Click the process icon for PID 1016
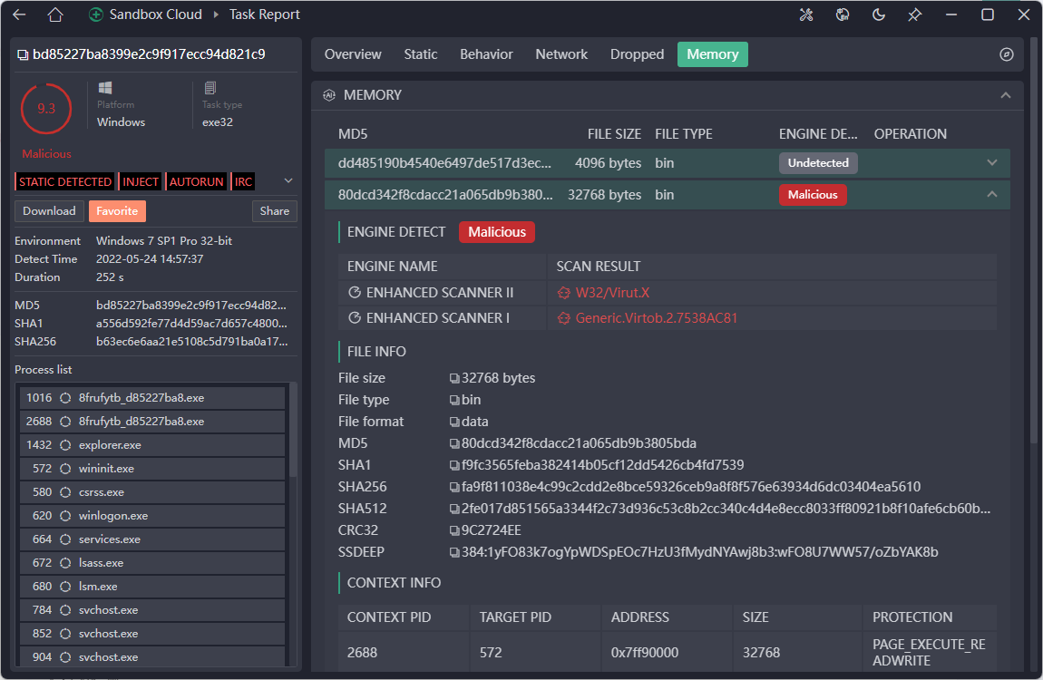This screenshot has height=680, width=1043. point(65,398)
